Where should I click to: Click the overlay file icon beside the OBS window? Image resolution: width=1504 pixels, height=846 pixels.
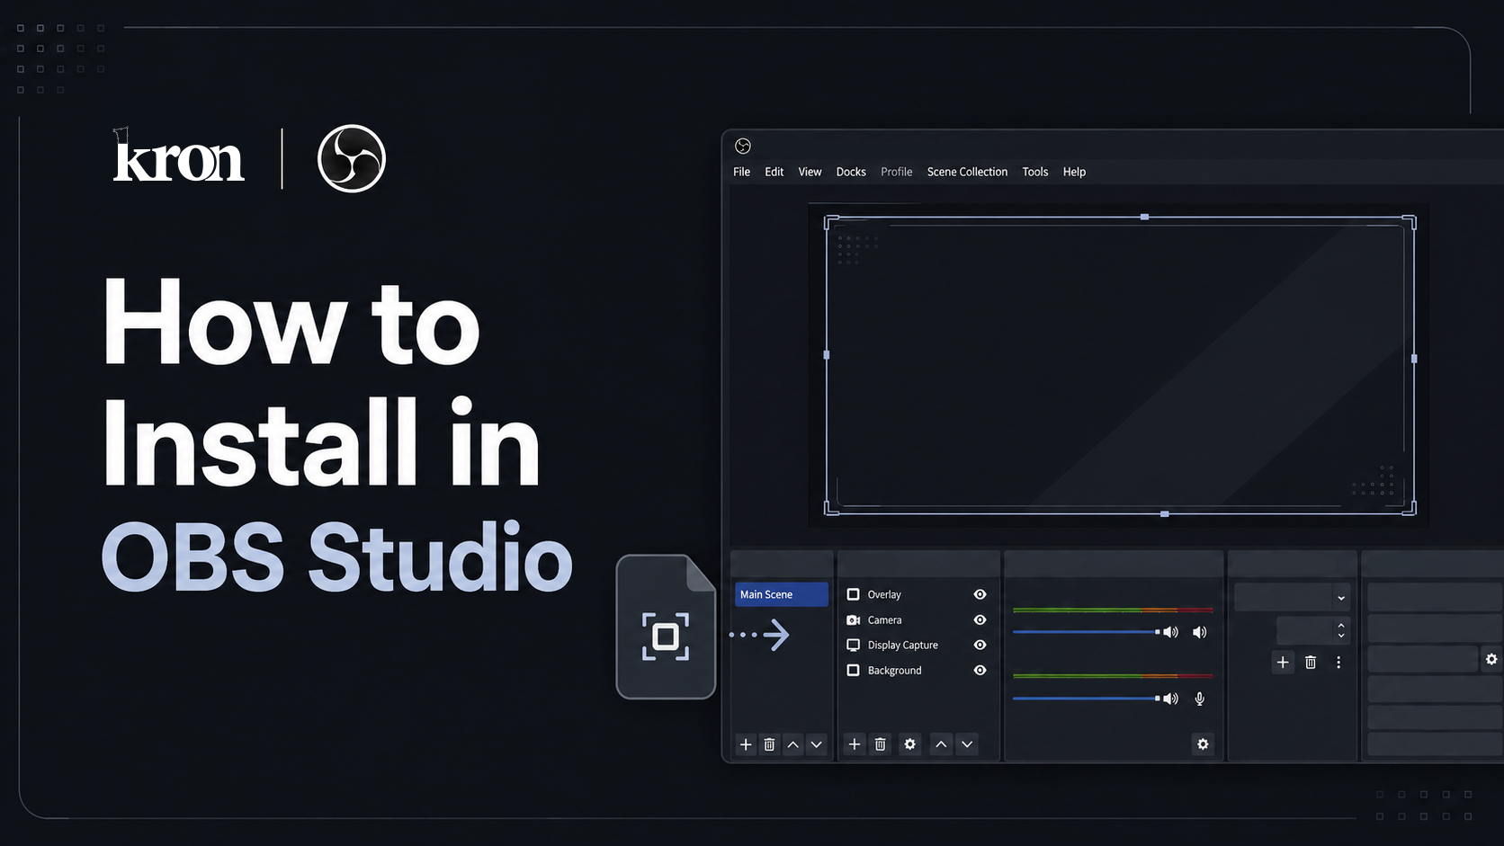pyautogui.click(x=666, y=627)
